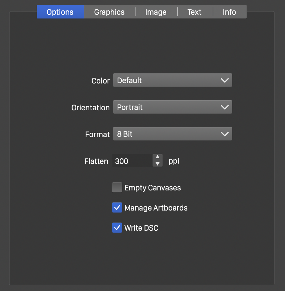Screen dimensions: 285x291
Task: Open the Image tab
Action: tap(156, 12)
